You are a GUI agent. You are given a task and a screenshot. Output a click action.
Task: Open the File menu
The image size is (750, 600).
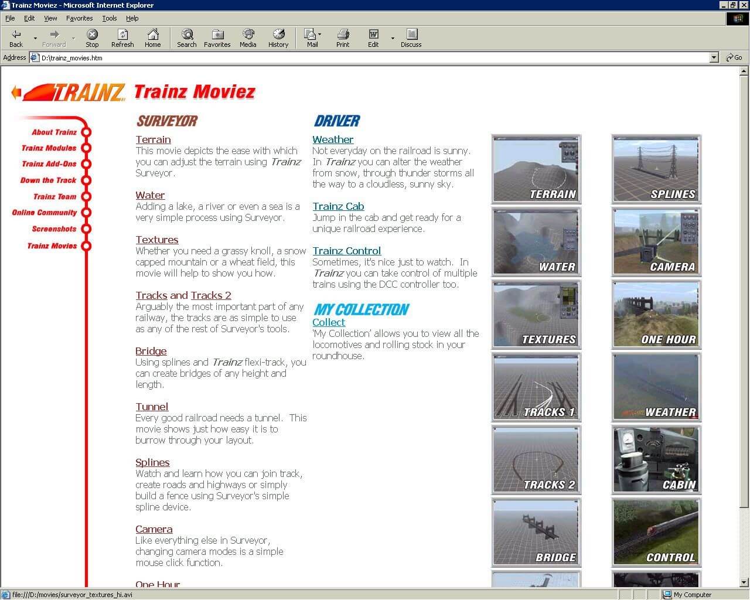coord(10,18)
